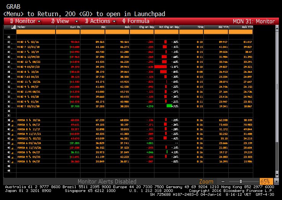Select the VENZ 7.65 04/25 ticker
Screen dimensions: 282x200
point(28,77)
